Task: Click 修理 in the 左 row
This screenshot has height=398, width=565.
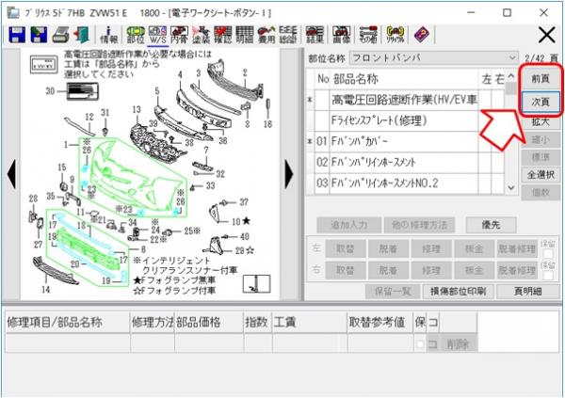Action: click(431, 249)
